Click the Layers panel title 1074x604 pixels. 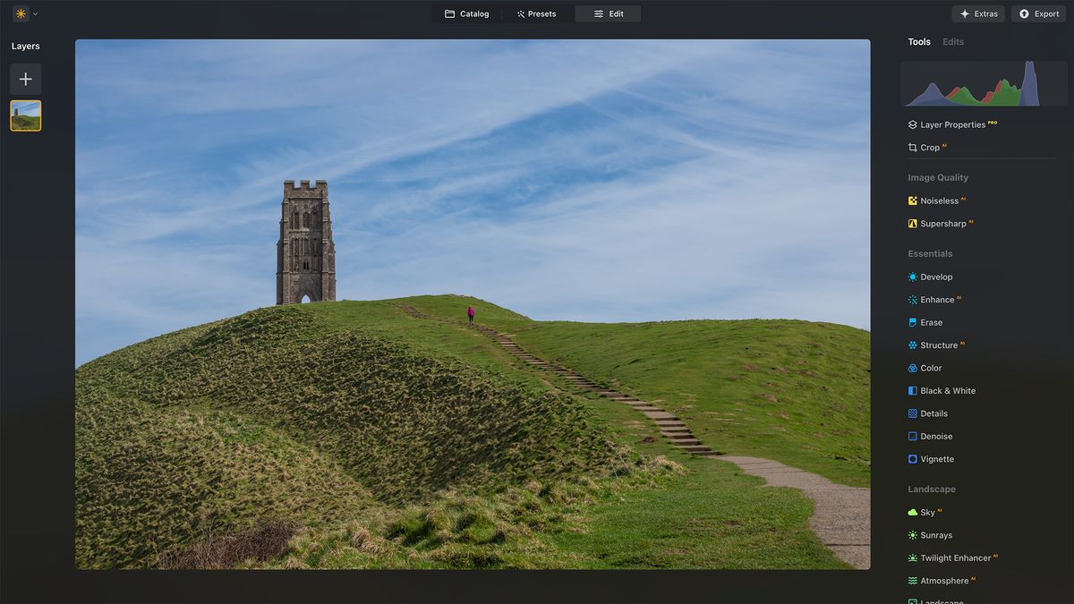pos(25,47)
